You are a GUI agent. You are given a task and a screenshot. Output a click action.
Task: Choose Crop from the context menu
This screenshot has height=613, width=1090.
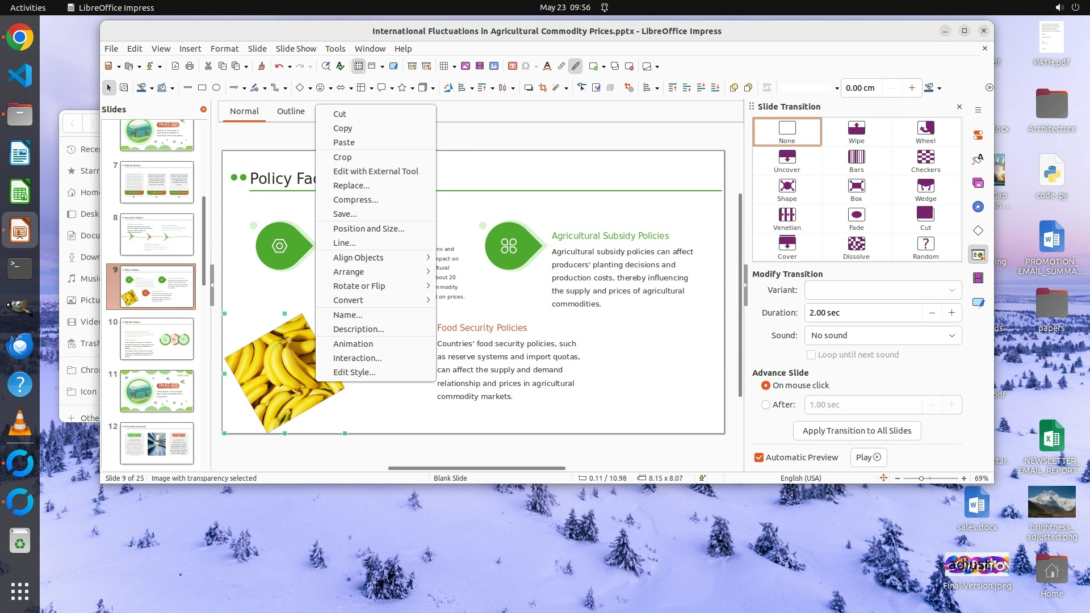click(x=342, y=157)
